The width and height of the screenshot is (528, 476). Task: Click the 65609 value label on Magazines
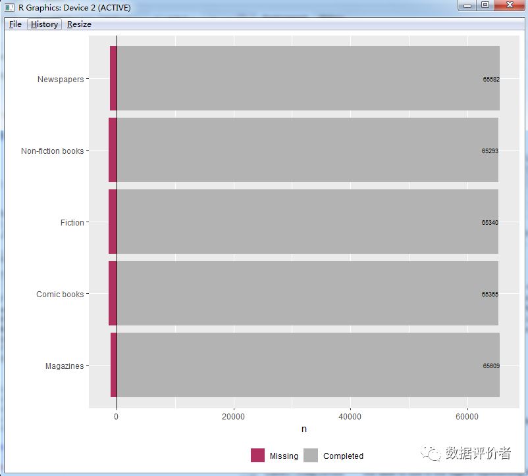[x=490, y=366]
